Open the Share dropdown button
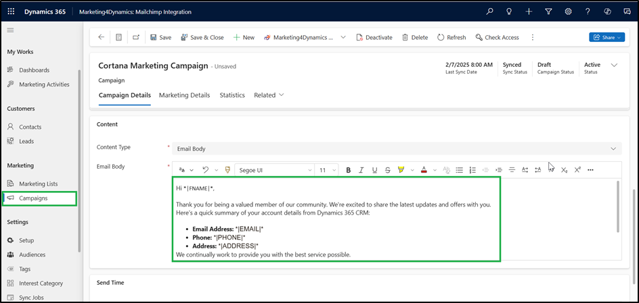 (607, 37)
